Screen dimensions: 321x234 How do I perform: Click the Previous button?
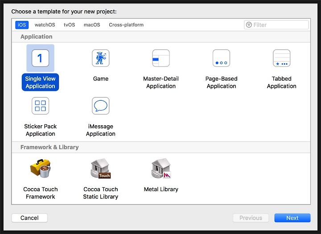point(251,218)
